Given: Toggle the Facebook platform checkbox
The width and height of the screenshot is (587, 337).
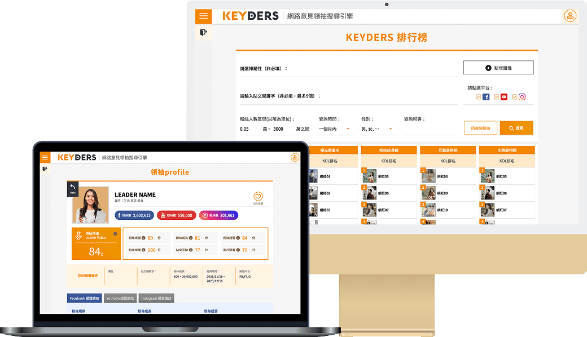Looking at the screenshot, I should point(479,97).
